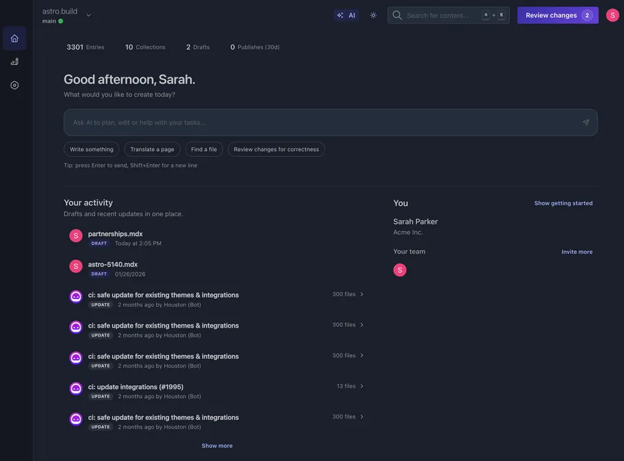Click the Translate a page suggestion
624x461 pixels.
(152, 149)
